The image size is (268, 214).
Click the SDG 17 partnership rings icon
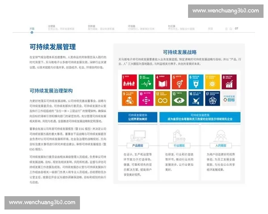(x=212, y=98)
